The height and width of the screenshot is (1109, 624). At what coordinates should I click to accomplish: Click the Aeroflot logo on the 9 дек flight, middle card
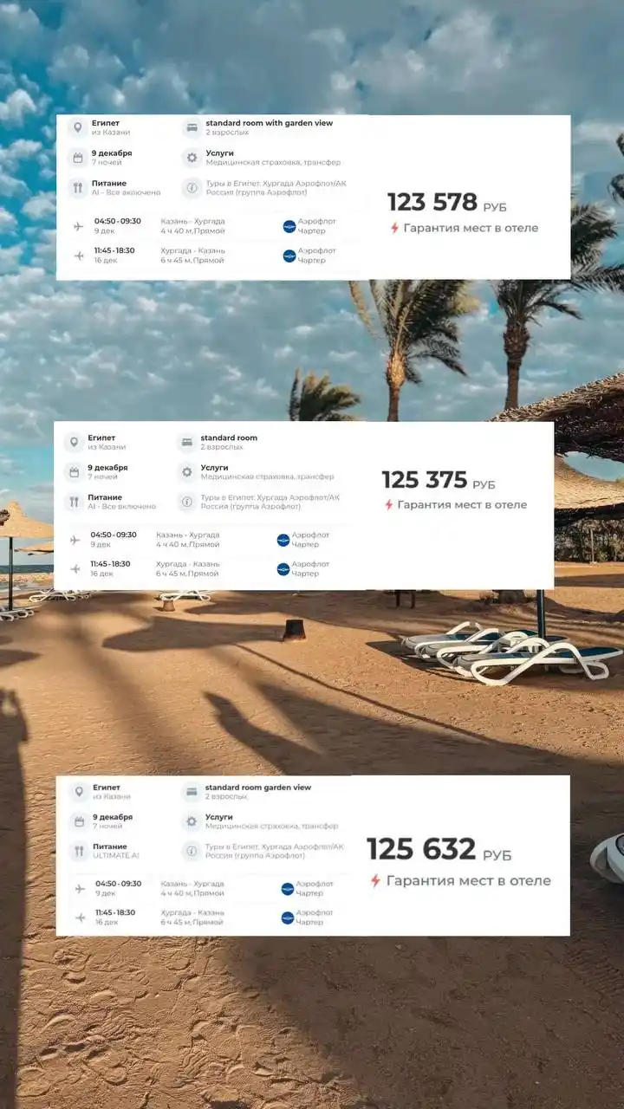click(x=283, y=540)
